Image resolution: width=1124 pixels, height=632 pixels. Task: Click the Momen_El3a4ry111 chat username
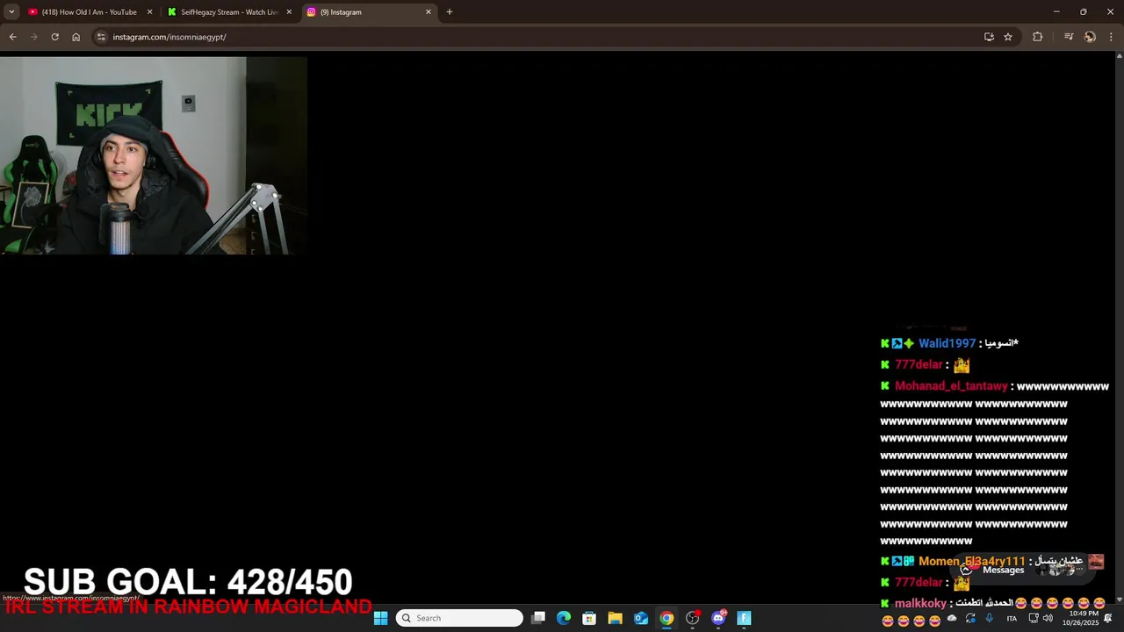click(x=972, y=561)
